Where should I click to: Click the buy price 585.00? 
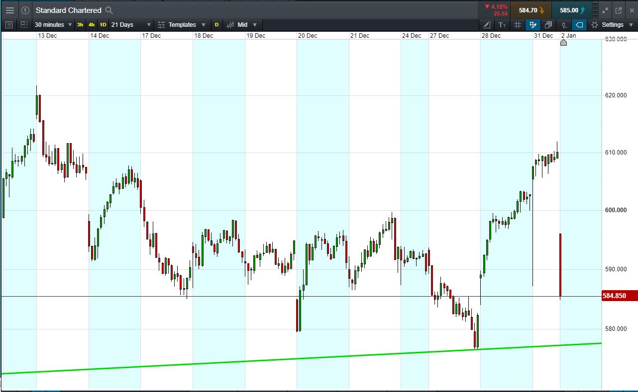pos(572,10)
